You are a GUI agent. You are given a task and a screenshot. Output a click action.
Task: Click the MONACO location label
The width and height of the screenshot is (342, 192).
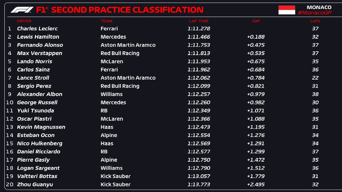point(319,7)
